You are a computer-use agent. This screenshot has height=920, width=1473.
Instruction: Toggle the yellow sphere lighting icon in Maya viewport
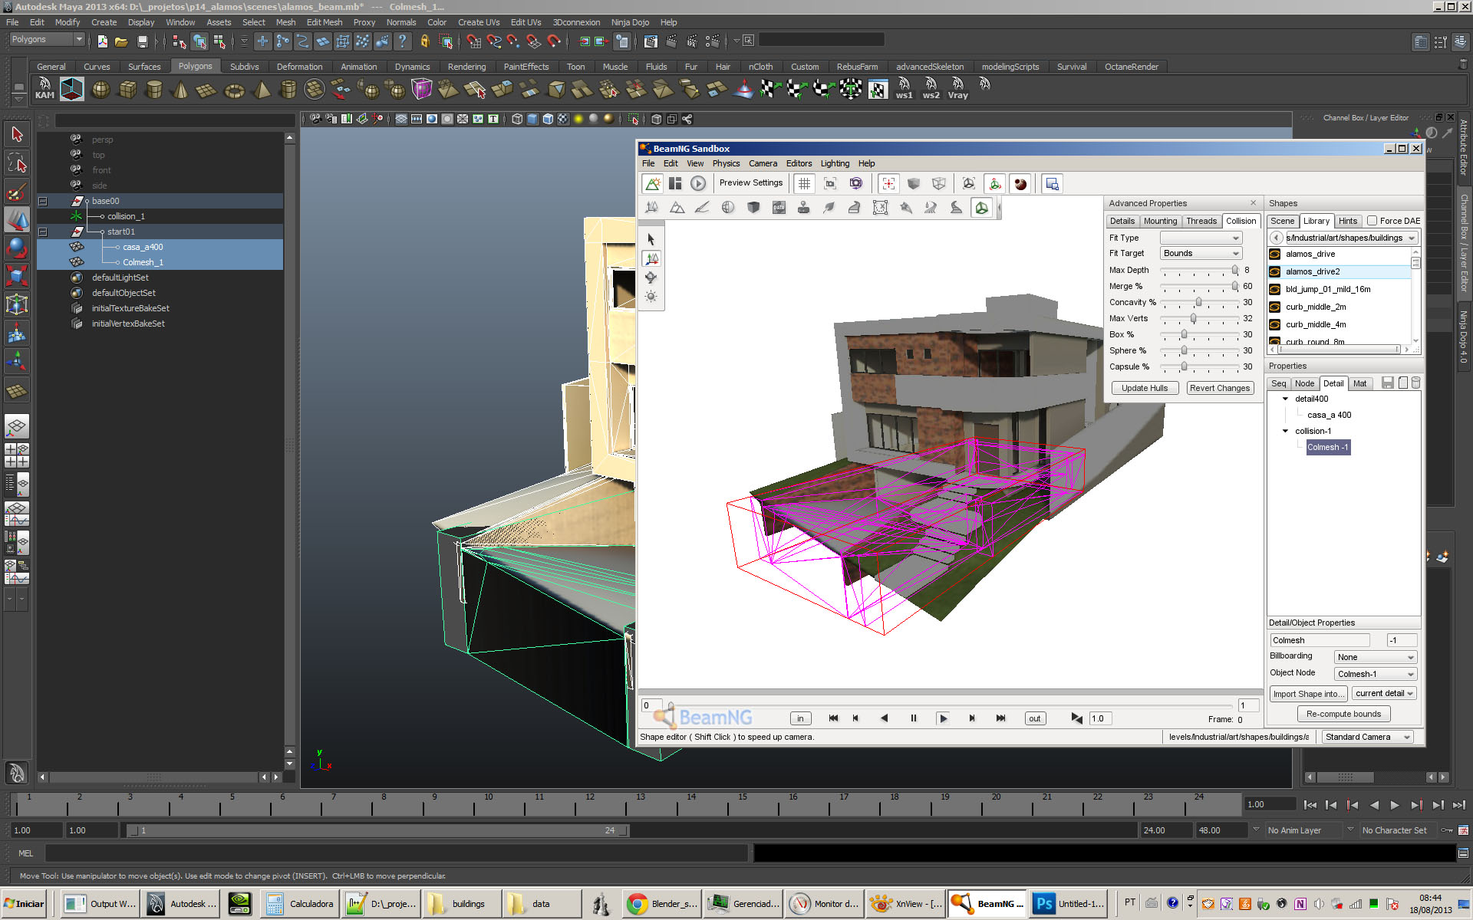coord(578,119)
